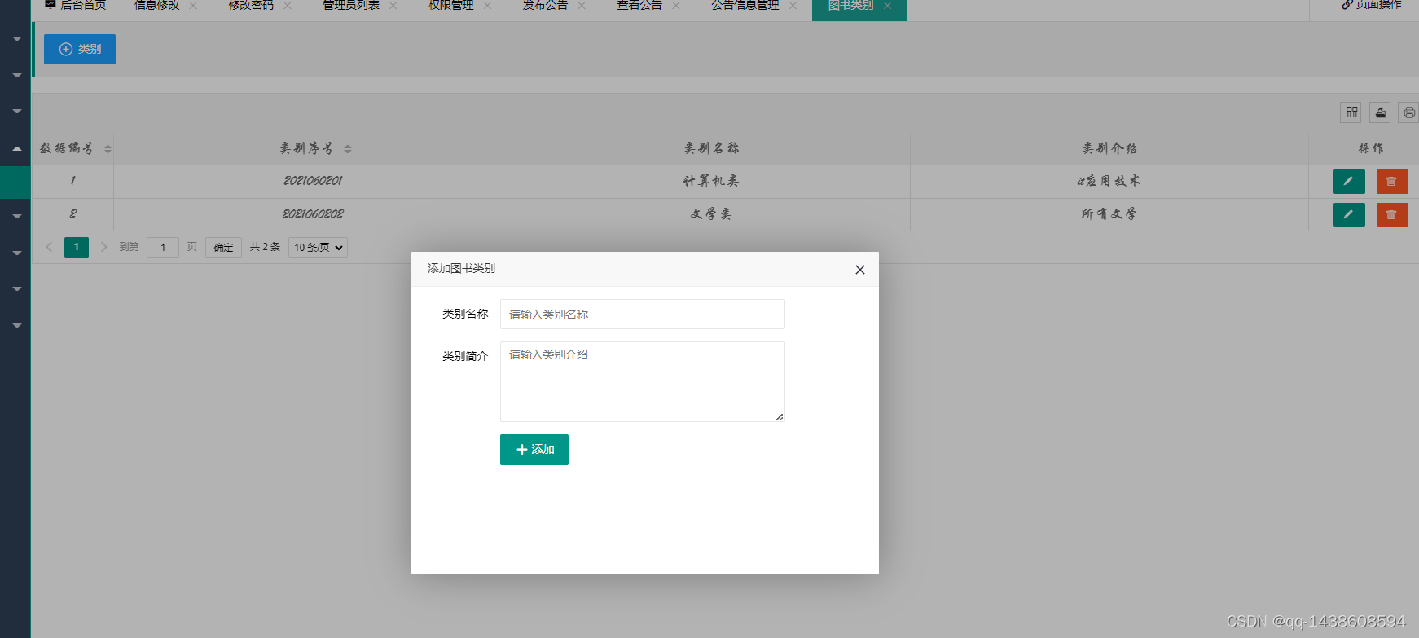
Task: Close the 查看公告 tab
Action: [x=676, y=5]
